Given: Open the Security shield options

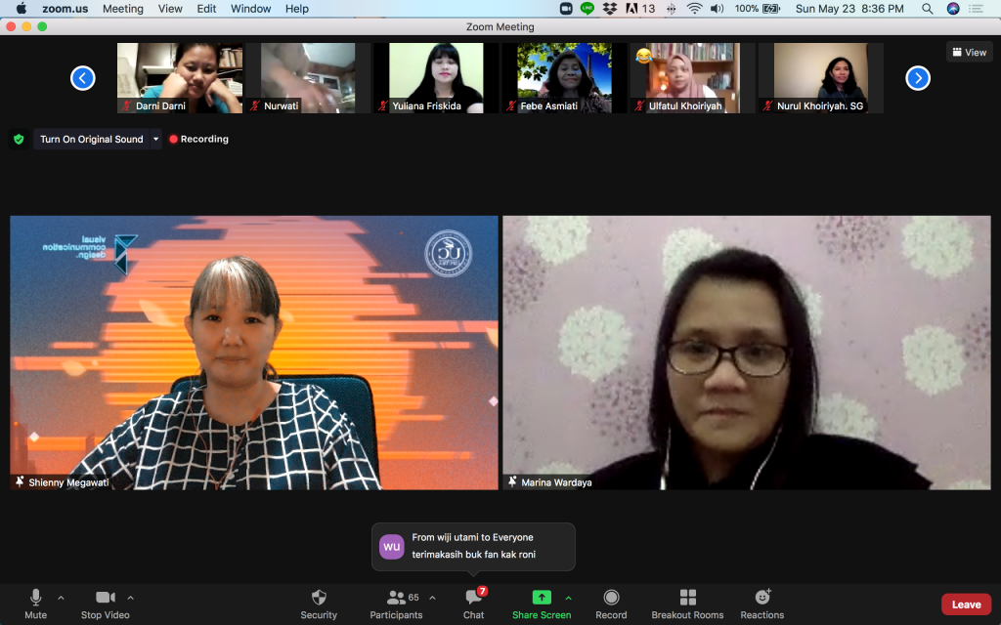Looking at the screenshot, I should point(319,603).
